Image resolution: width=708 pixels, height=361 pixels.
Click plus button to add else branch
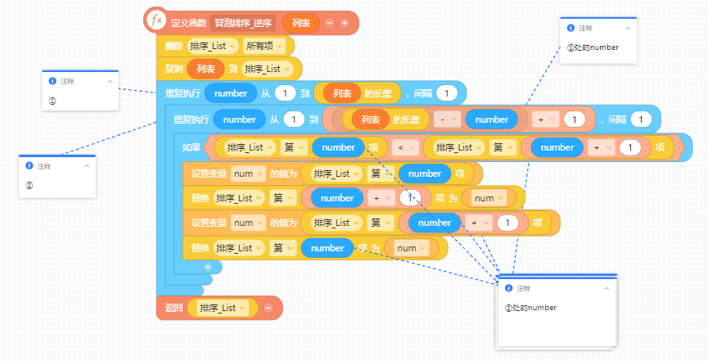(x=208, y=267)
